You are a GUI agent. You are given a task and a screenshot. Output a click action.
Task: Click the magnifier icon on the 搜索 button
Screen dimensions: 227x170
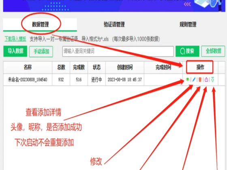click(x=182, y=51)
